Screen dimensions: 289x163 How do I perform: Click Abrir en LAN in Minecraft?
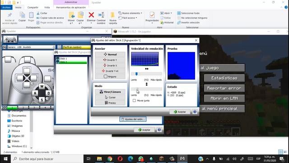click(224, 98)
